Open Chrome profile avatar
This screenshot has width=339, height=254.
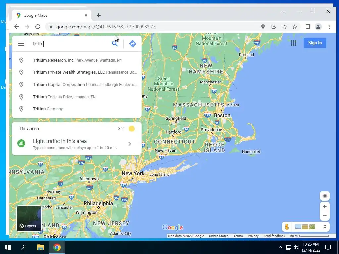click(318, 27)
